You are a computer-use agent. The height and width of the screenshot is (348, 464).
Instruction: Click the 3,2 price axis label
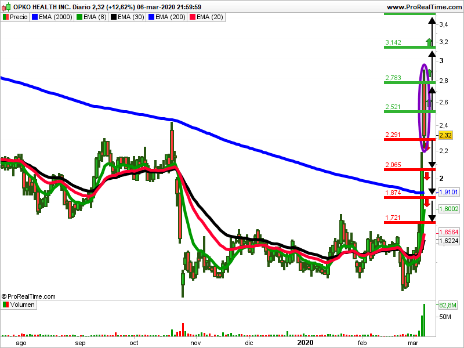click(443, 42)
